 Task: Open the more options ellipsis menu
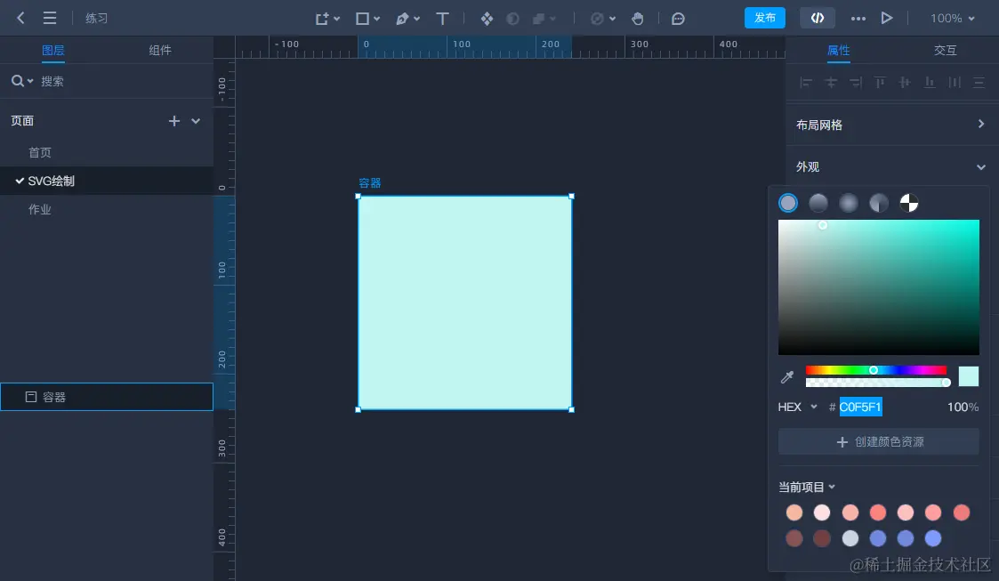click(x=858, y=19)
